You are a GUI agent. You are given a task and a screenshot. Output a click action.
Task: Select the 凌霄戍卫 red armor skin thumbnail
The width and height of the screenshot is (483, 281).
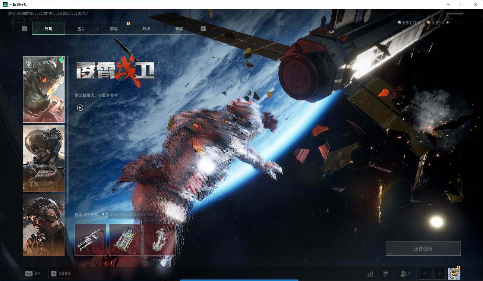pos(44,90)
